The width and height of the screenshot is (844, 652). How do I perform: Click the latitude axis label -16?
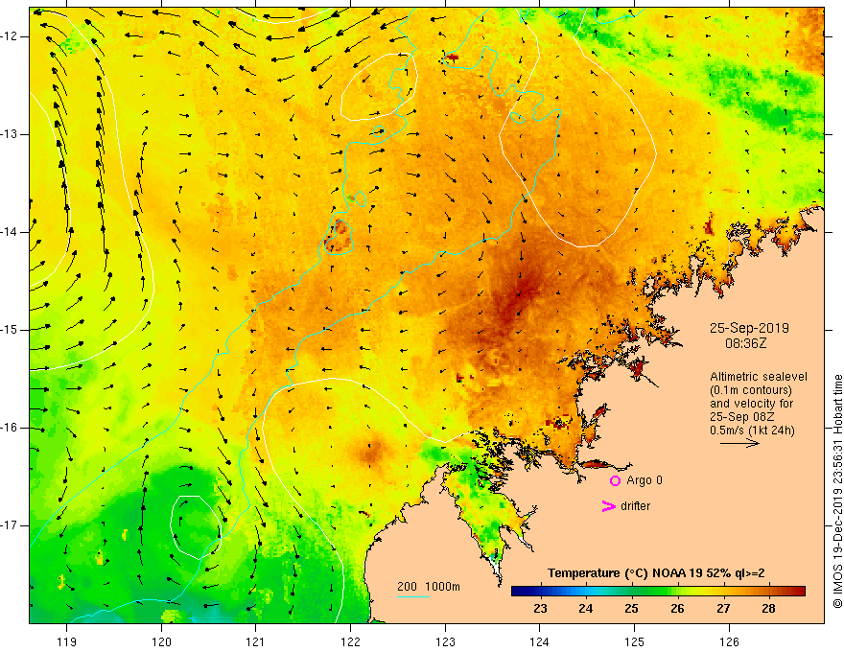(x=11, y=428)
